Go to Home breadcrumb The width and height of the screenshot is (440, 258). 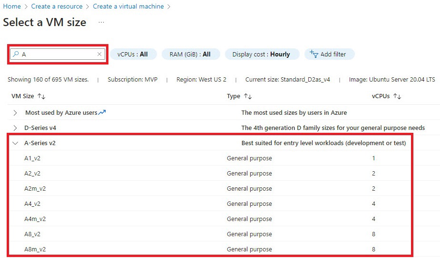coord(12,6)
